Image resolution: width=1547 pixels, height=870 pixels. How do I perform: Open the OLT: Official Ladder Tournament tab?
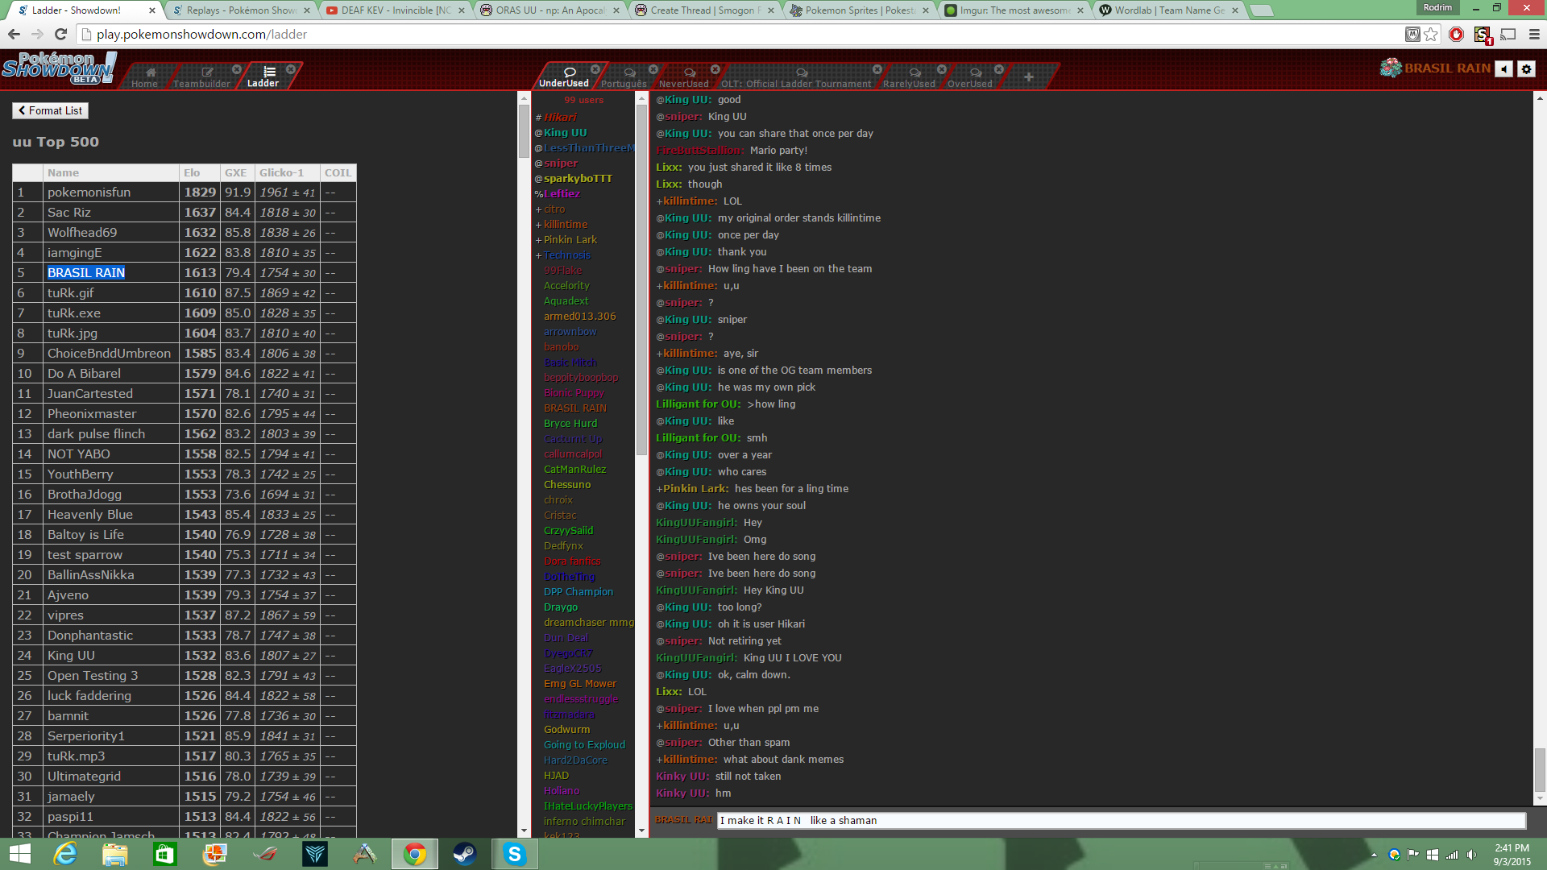click(x=796, y=77)
